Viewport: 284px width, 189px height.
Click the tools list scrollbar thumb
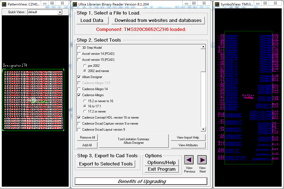click(203, 60)
